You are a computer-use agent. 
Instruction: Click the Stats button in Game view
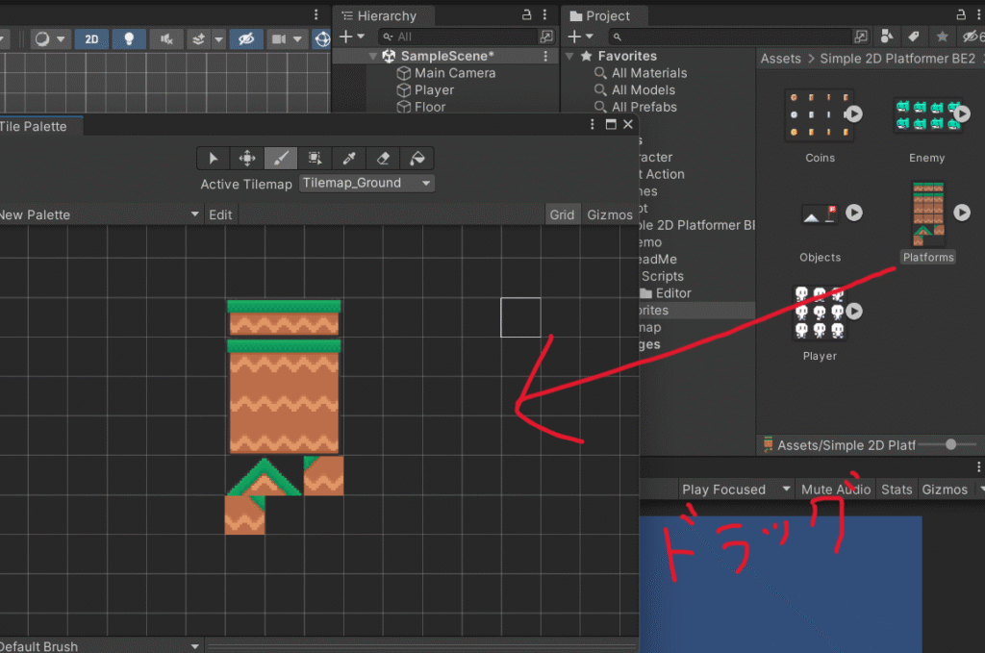[x=897, y=490]
